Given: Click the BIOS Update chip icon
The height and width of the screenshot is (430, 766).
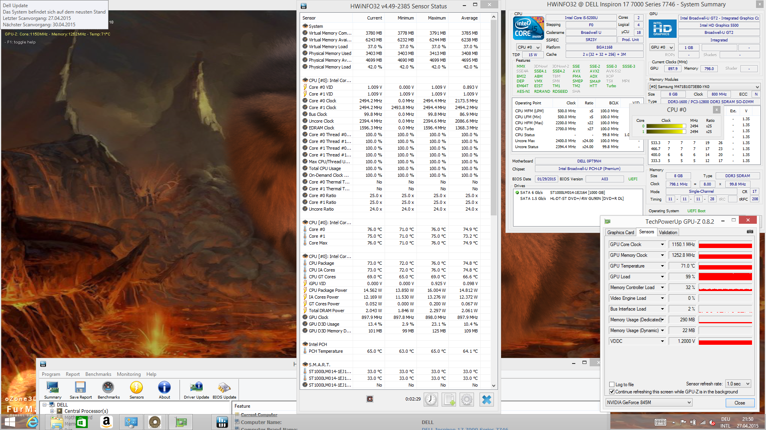Looking at the screenshot, I should coord(224,390).
